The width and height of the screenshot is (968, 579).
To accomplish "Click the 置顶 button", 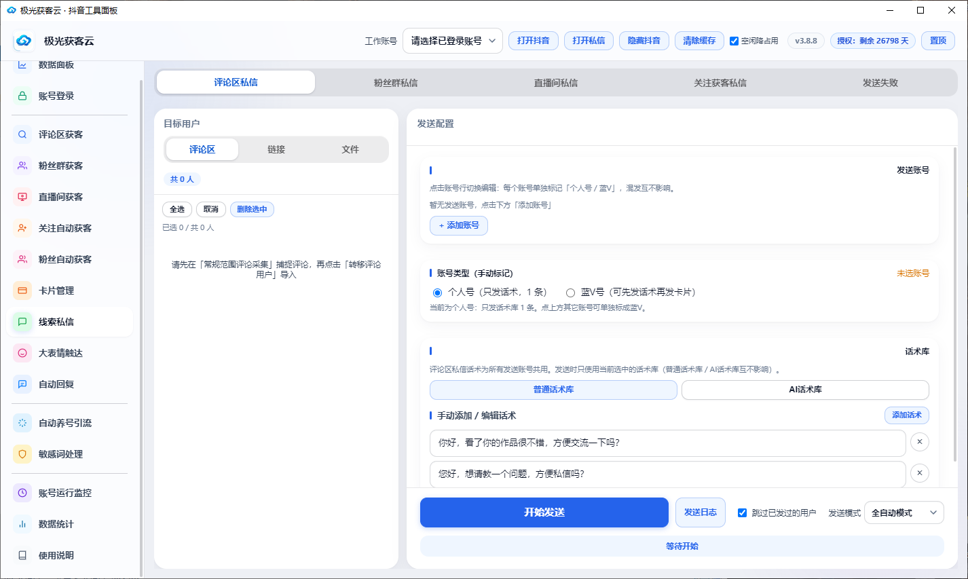I will click(938, 41).
